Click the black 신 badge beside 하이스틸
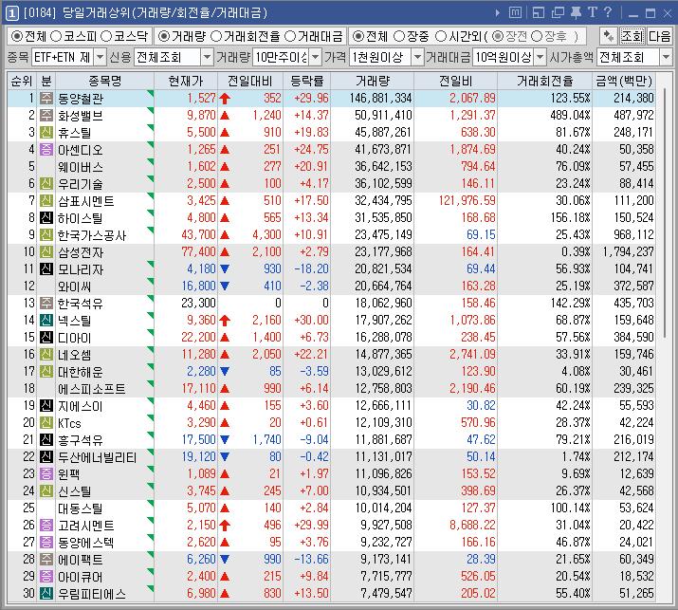Image resolution: width=678 pixels, height=610 pixels. [x=46, y=217]
